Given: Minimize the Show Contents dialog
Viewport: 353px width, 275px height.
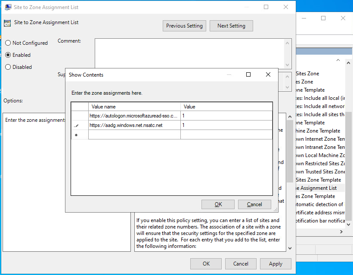Looking at the screenshot, I should [x=229, y=74].
